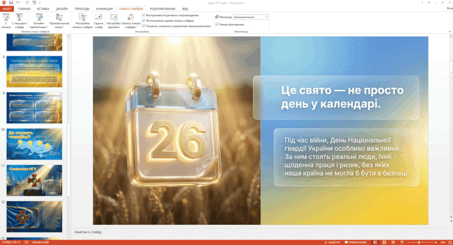The height and width of the screenshot is (245, 453).
Task: Switch to ДИЗАЙН ribbon tab
Action: 62,9
